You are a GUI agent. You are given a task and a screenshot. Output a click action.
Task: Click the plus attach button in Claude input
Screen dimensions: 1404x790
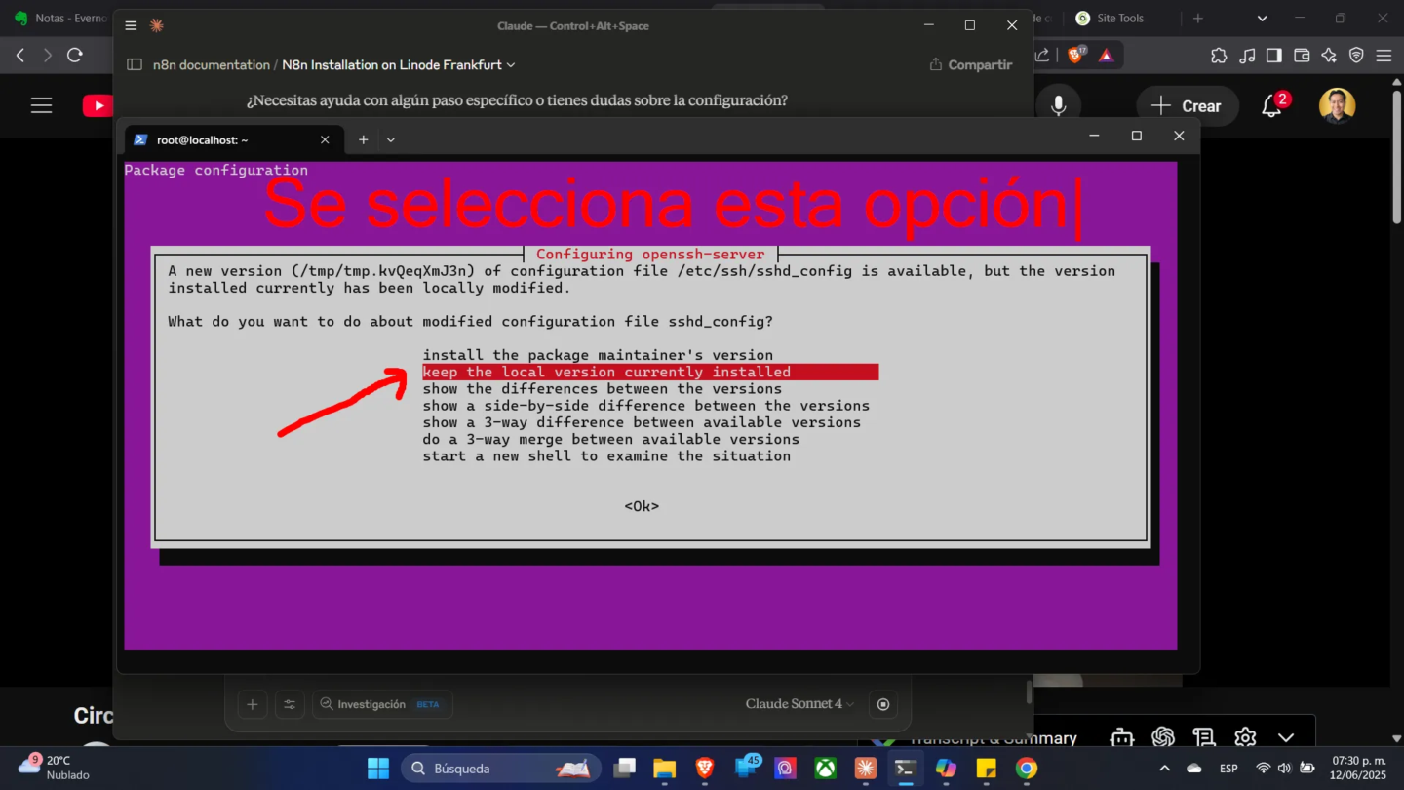point(252,704)
